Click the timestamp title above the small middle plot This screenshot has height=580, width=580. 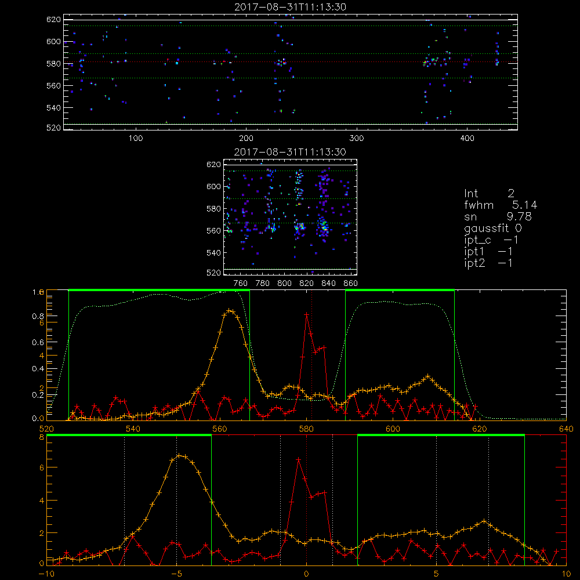click(290, 152)
